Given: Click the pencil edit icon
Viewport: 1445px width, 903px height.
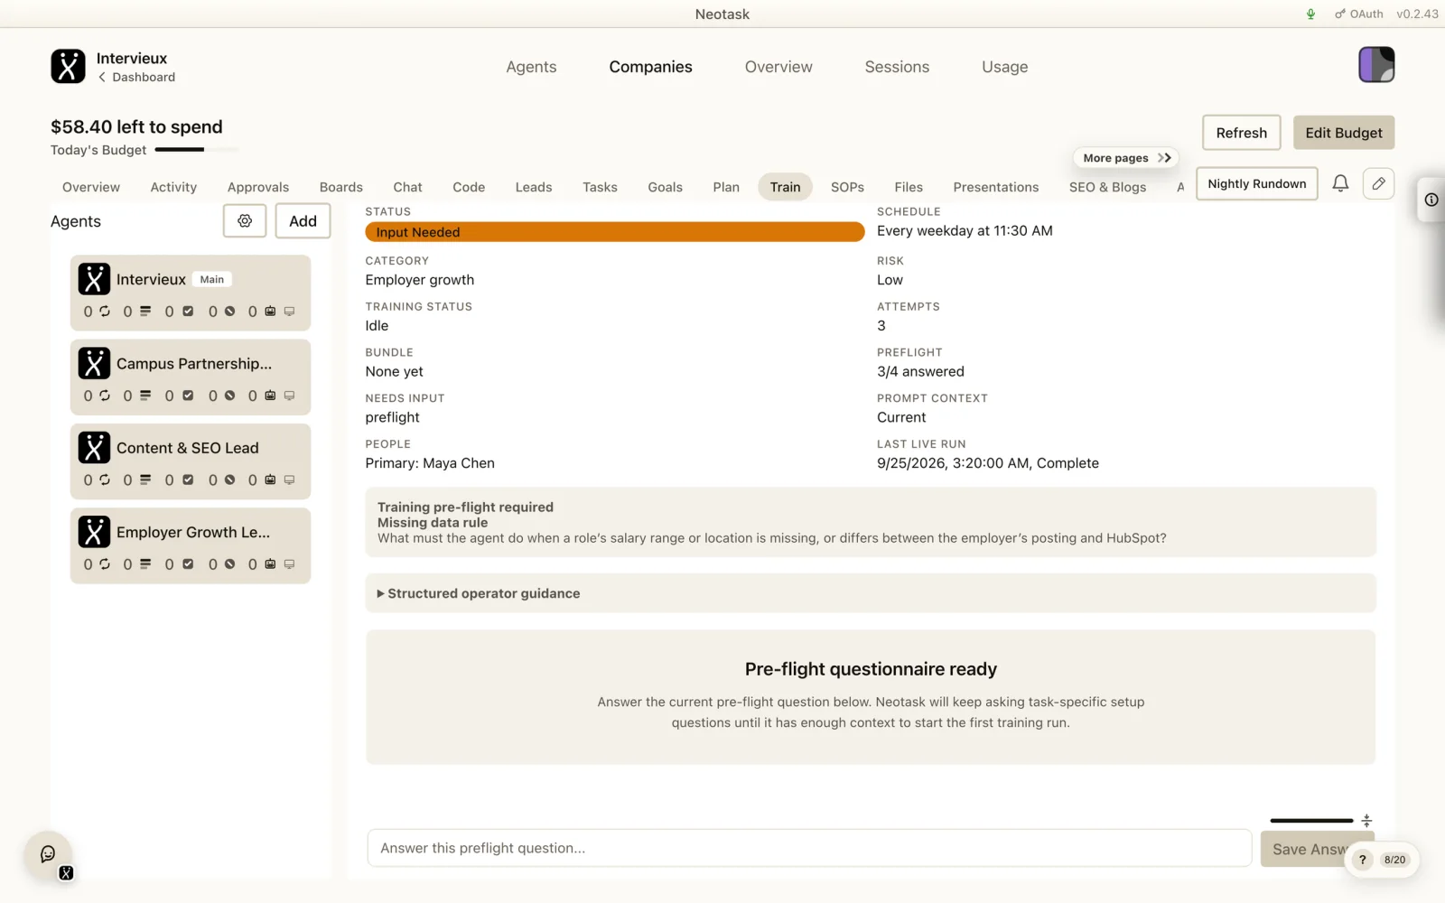Looking at the screenshot, I should pos(1378,183).
